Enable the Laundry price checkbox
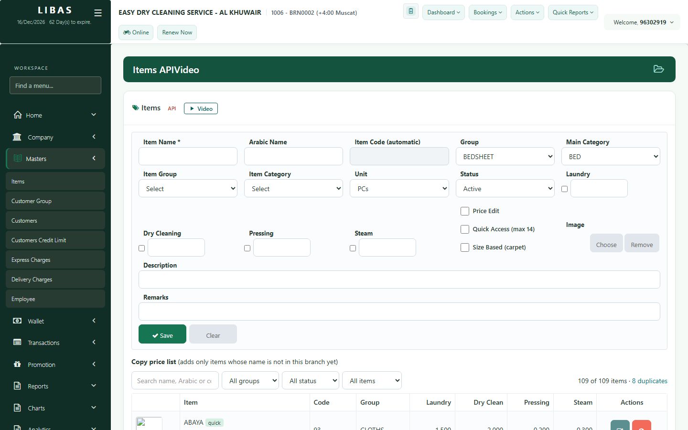This screenshot has width=688, height=430. pyautogui.click(x=564, y=189)
